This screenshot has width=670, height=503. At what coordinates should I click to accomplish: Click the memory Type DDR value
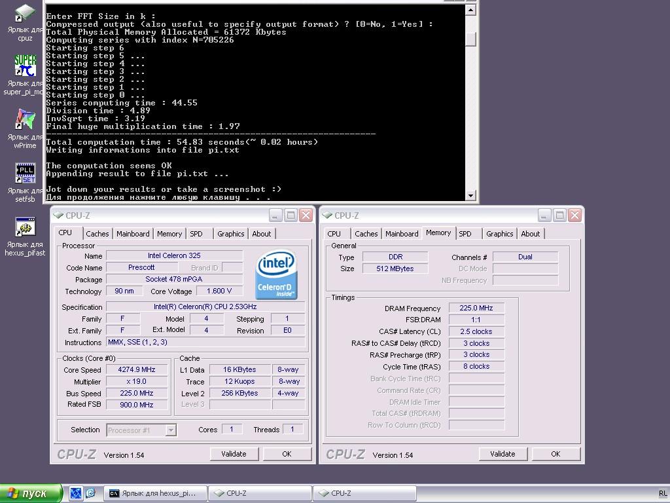[x=395, y=257]
